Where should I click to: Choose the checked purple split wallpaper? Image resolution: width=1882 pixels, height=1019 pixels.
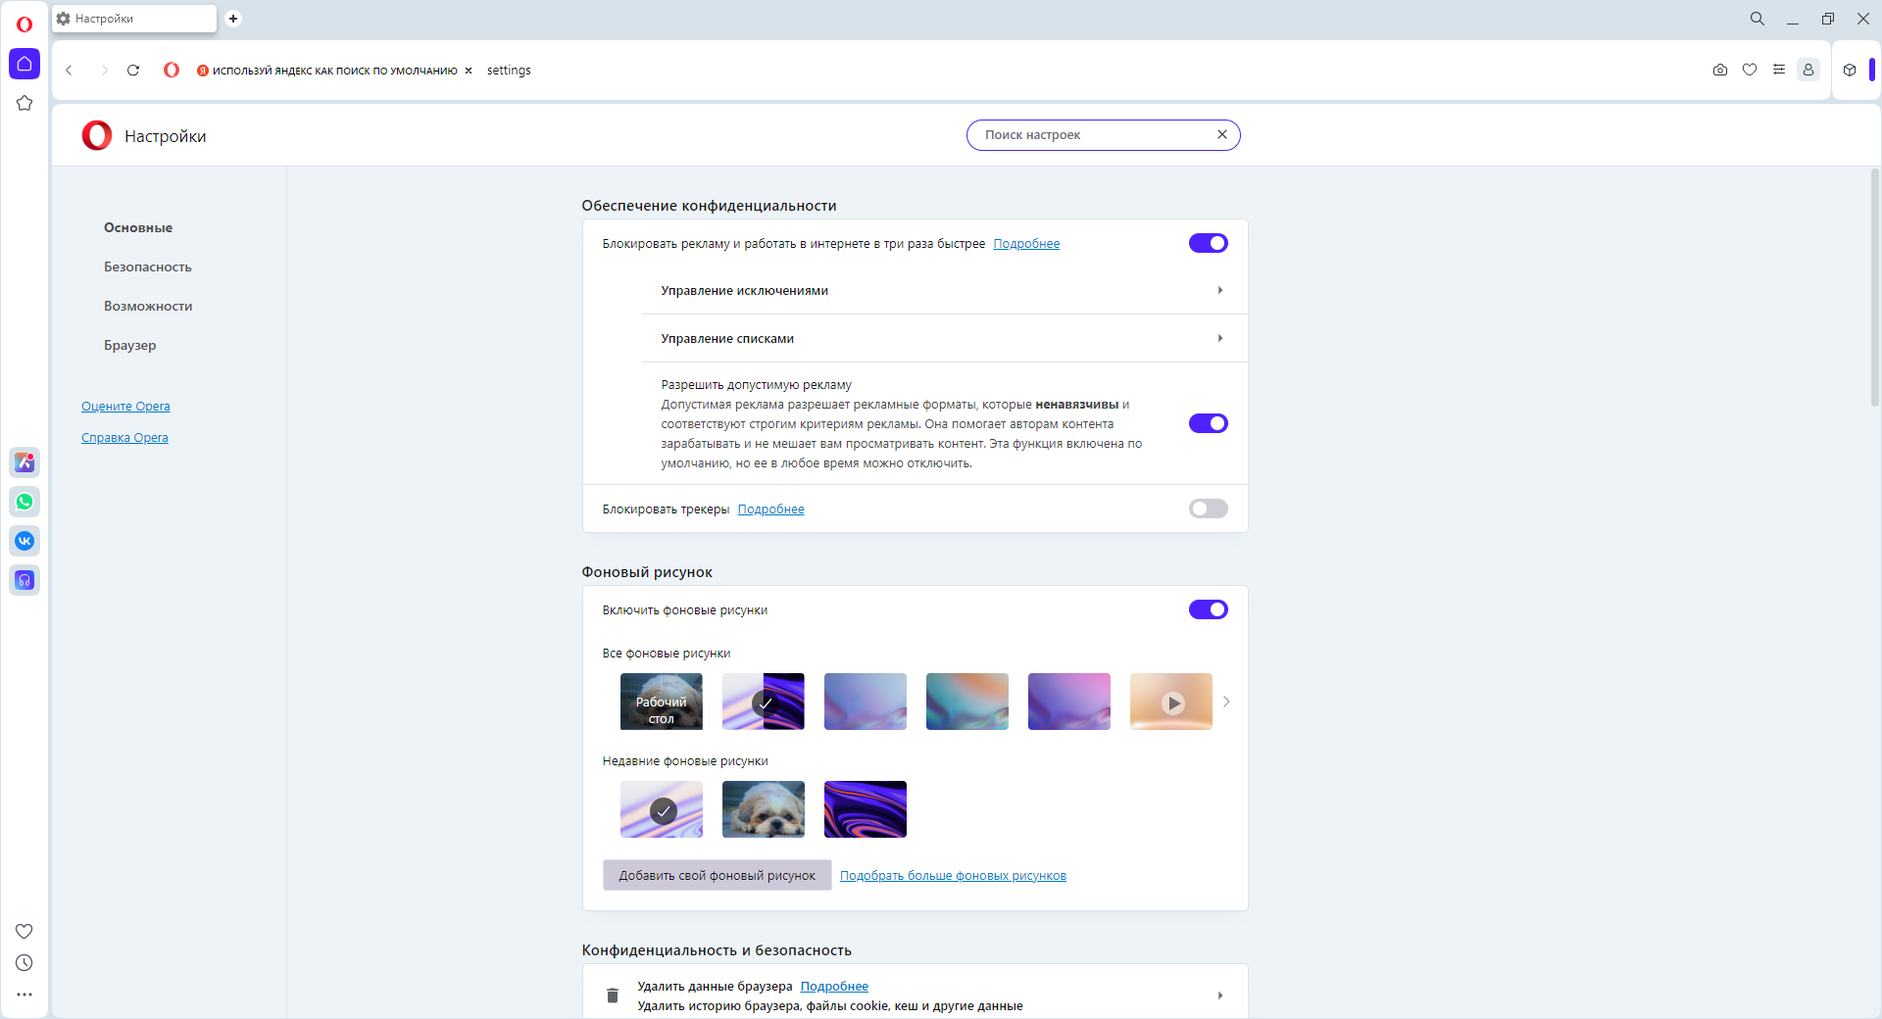[x=764, y=702]
